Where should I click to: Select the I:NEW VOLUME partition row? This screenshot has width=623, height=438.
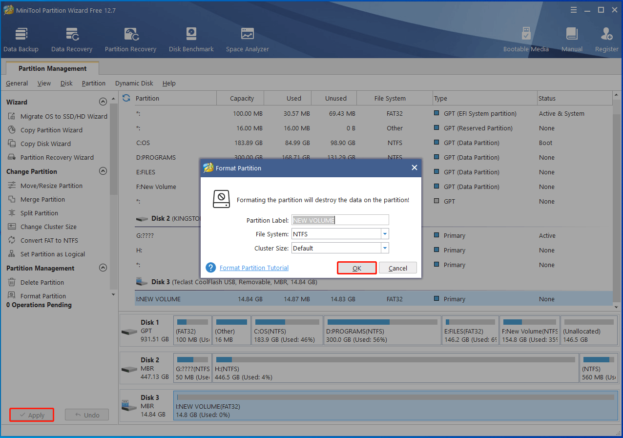[x=374, y=299]
